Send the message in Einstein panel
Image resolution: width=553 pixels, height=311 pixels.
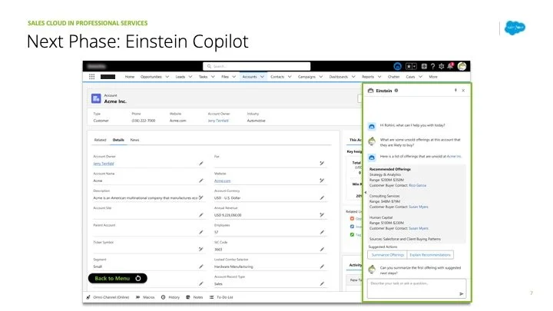462,293
